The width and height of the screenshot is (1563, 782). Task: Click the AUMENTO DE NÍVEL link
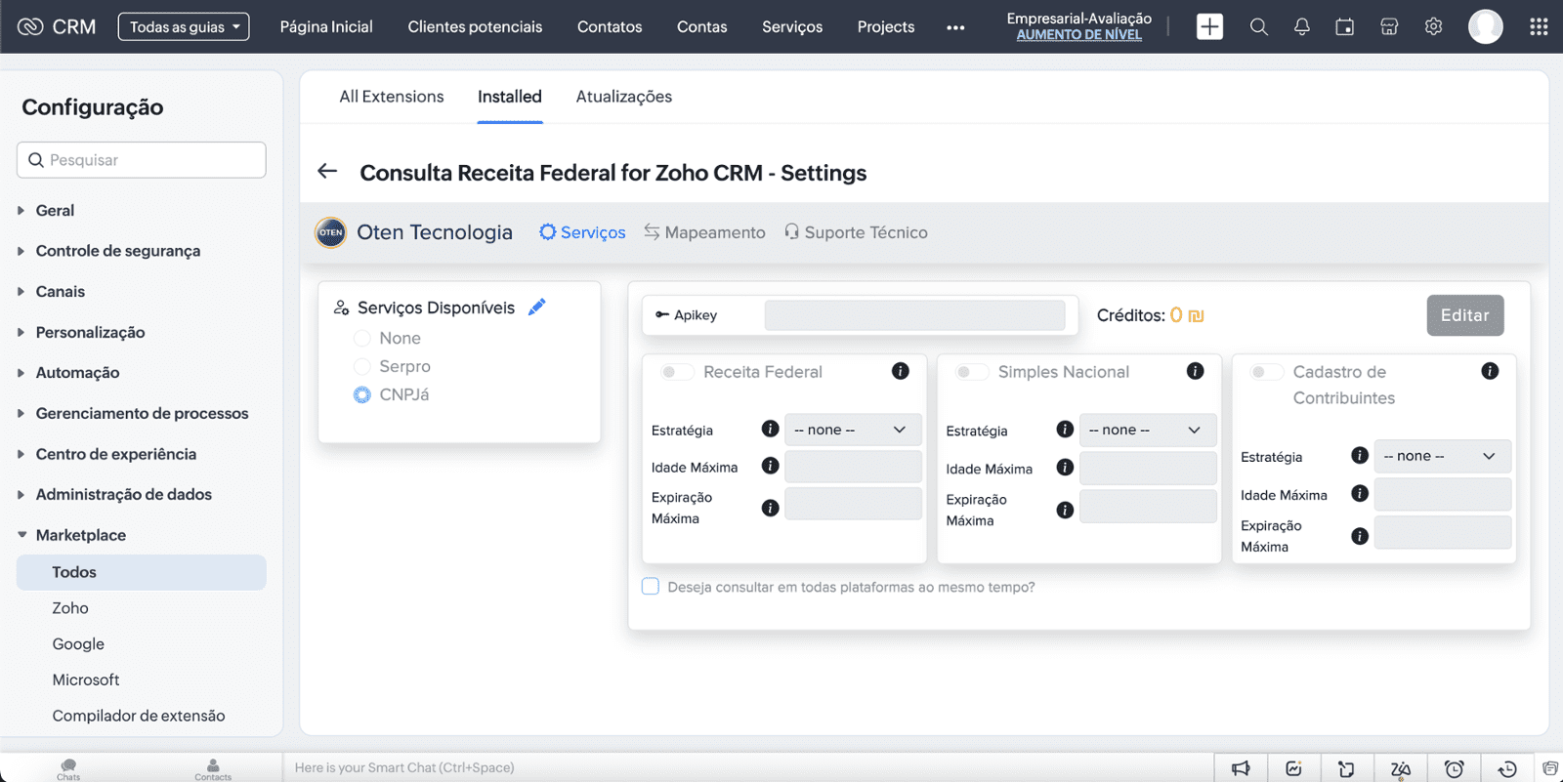pos(1078,35)
